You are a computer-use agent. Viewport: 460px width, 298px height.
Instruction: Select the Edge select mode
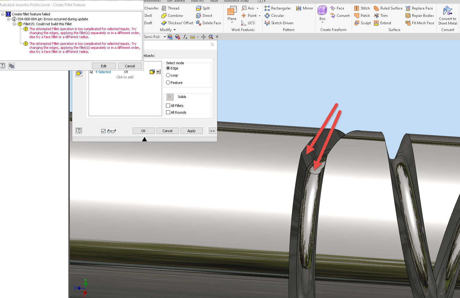pyautogui.click(x=168, y=68)
